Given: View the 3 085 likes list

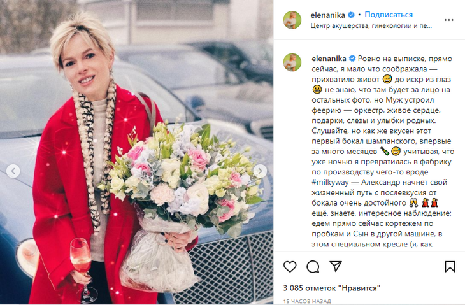Looking at the screenshot, I should point(331,288).
